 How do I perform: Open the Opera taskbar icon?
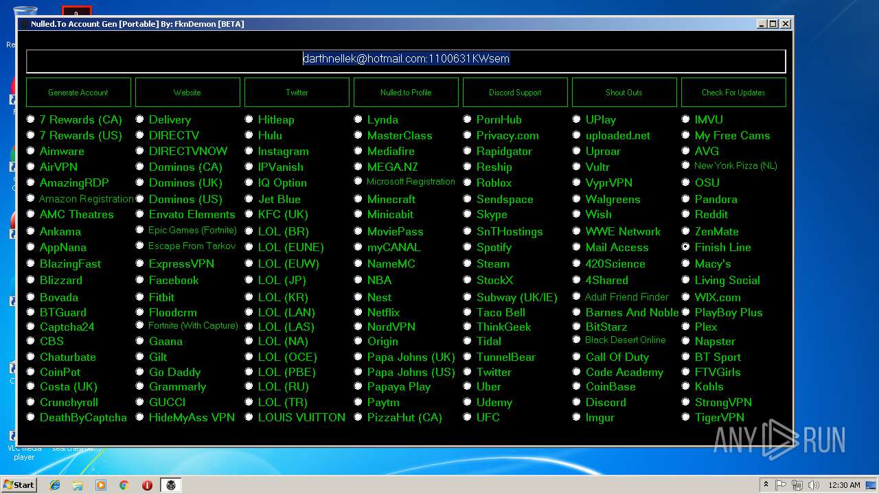pos(147,485)
